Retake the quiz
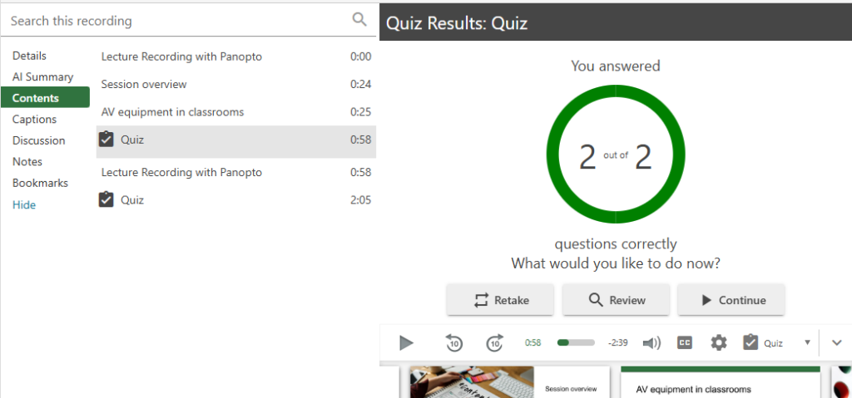The image size is (852, 398). tap(500, 300)
